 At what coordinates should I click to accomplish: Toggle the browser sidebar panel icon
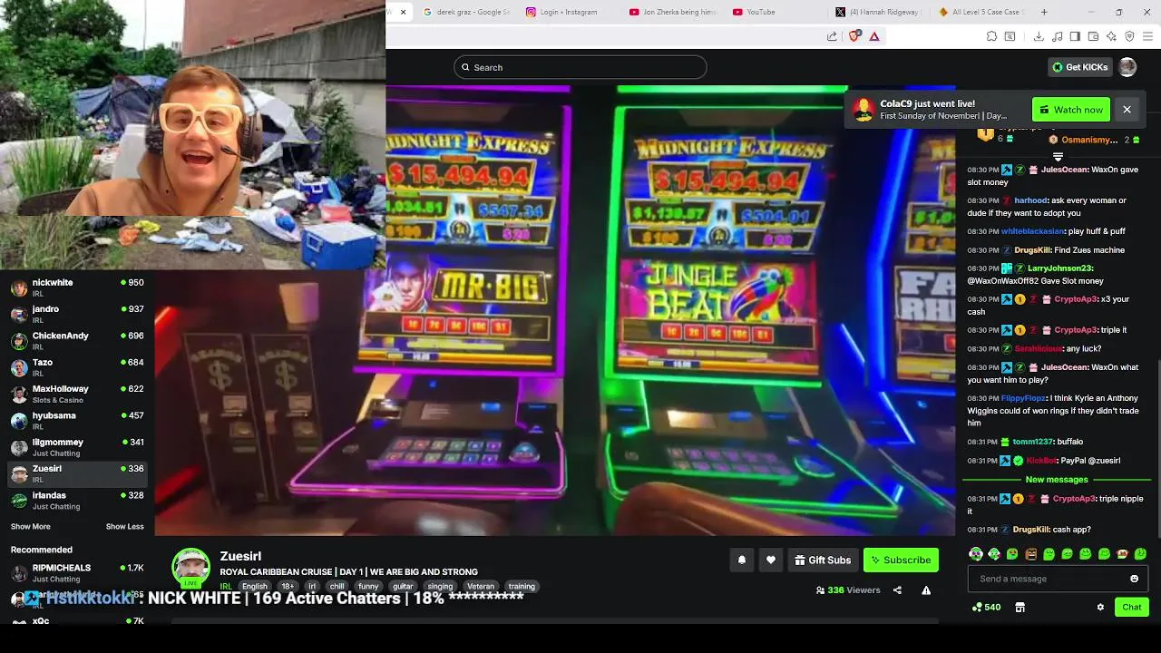pos(1075,36)
